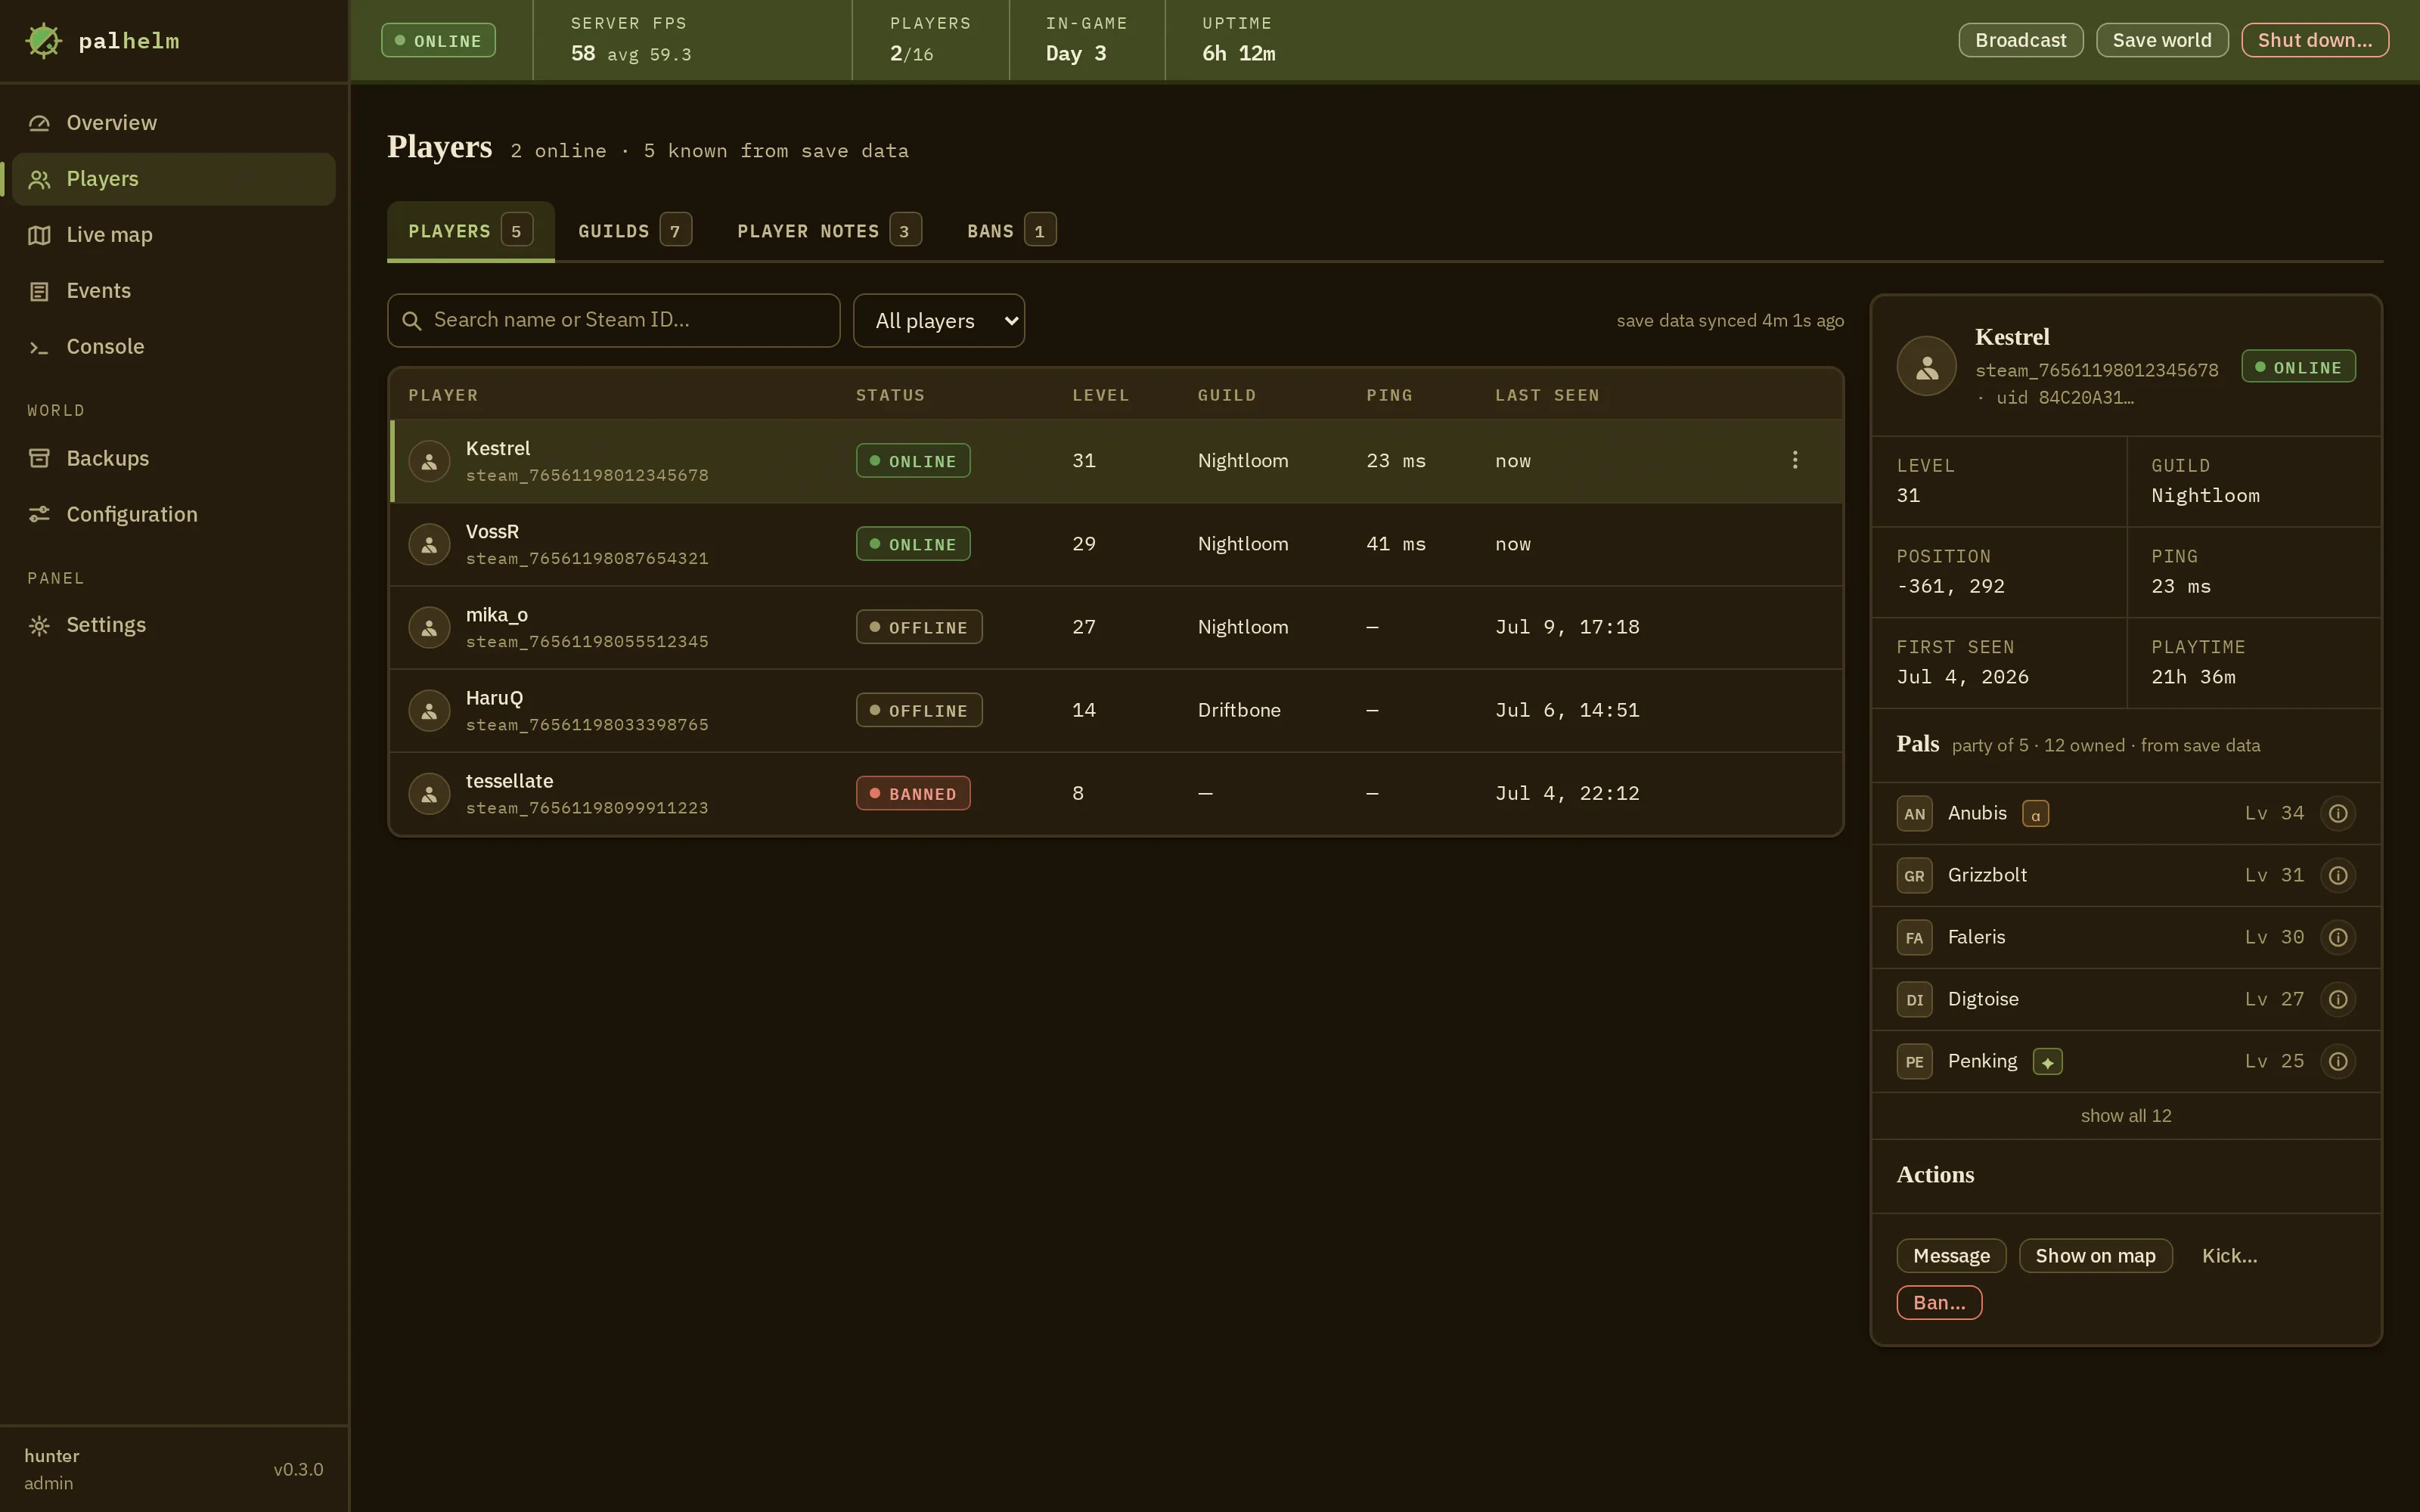Focus the player search field

click(613, 320)
